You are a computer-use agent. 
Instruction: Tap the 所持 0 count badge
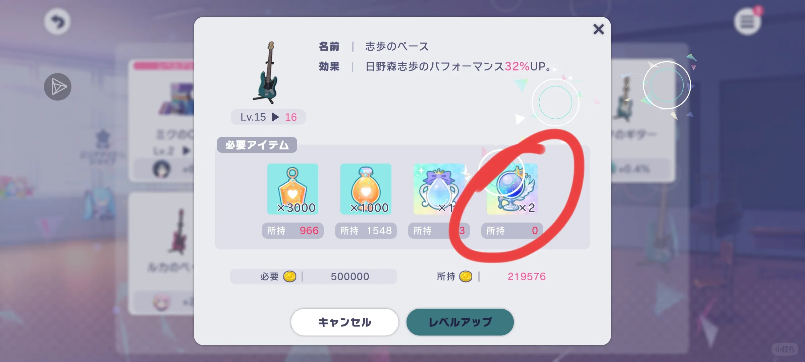click(512, 231)
